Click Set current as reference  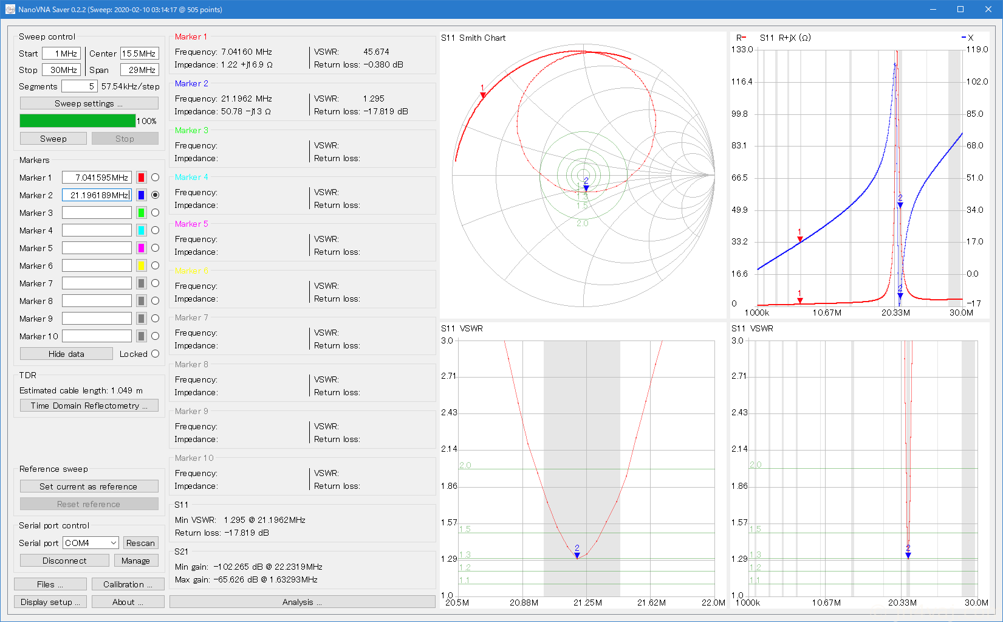point(89,486)
